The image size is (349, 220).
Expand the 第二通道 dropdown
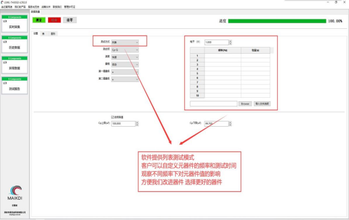tap(125, 79)
